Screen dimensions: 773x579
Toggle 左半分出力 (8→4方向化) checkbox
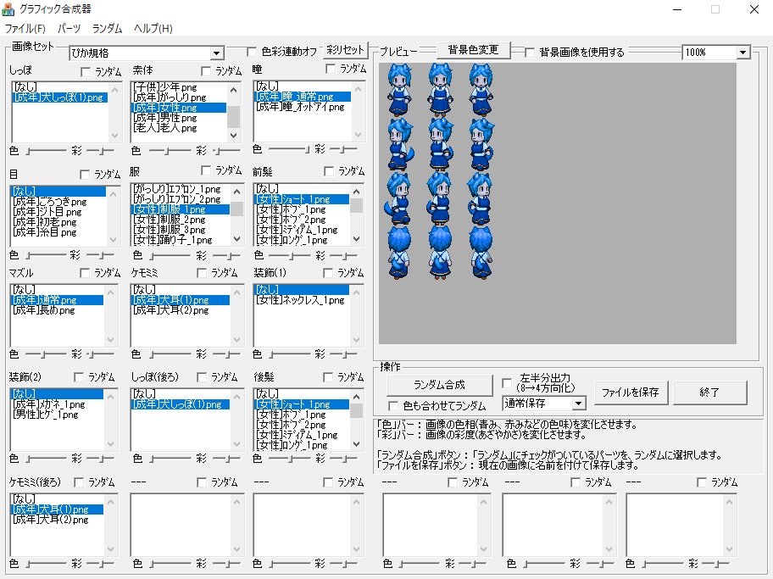tap(507, 382)
